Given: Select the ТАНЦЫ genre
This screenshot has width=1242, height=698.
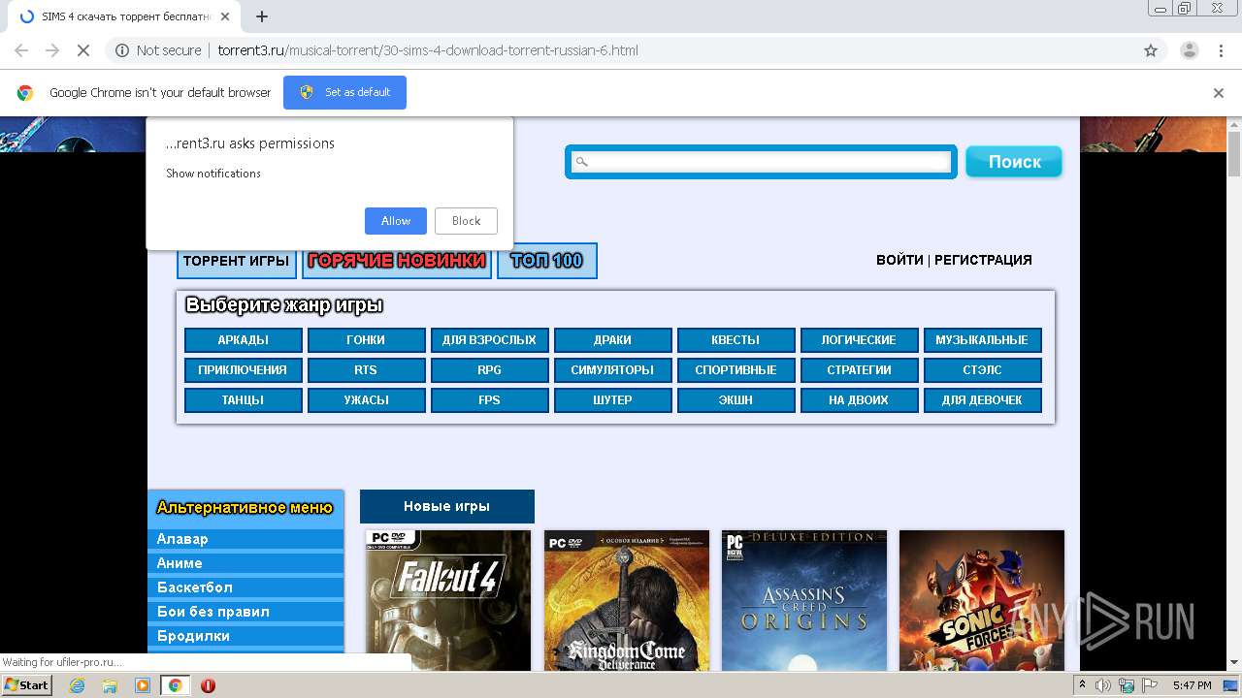Looking at the screenshot, I should (x=244, y=400).
